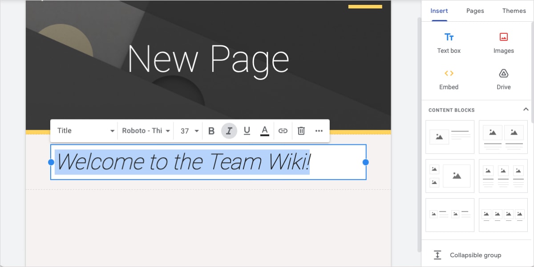Disable italic formatting

pyautogui.click(x=229, y=131)
